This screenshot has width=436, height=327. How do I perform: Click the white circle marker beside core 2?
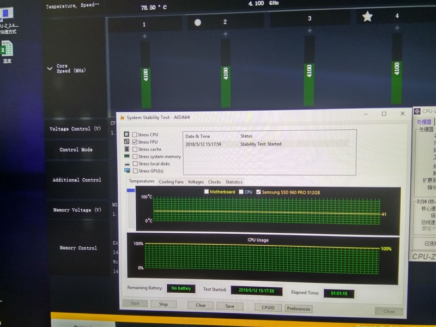point(197,22)
